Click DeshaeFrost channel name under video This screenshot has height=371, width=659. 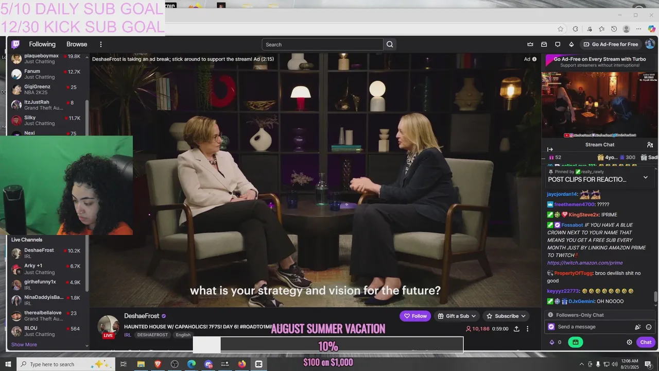click(x=142, y=316)
